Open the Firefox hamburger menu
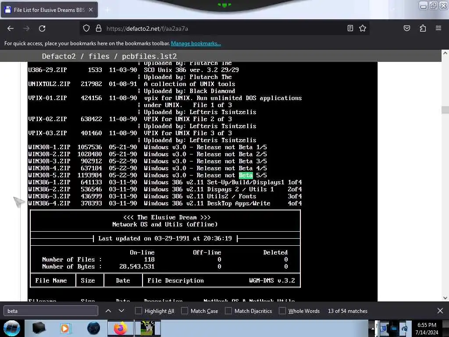449x337 pixels. [x=438, y=28]
